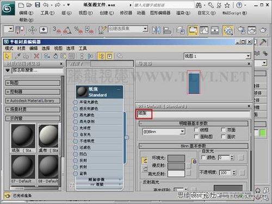Toggle the 面状 (Faceted) checkbox
The image size is (272, 204).
tap(224, 137)
